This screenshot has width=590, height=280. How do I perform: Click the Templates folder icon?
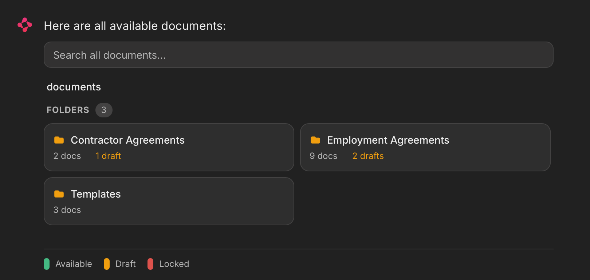click(59, 194)
